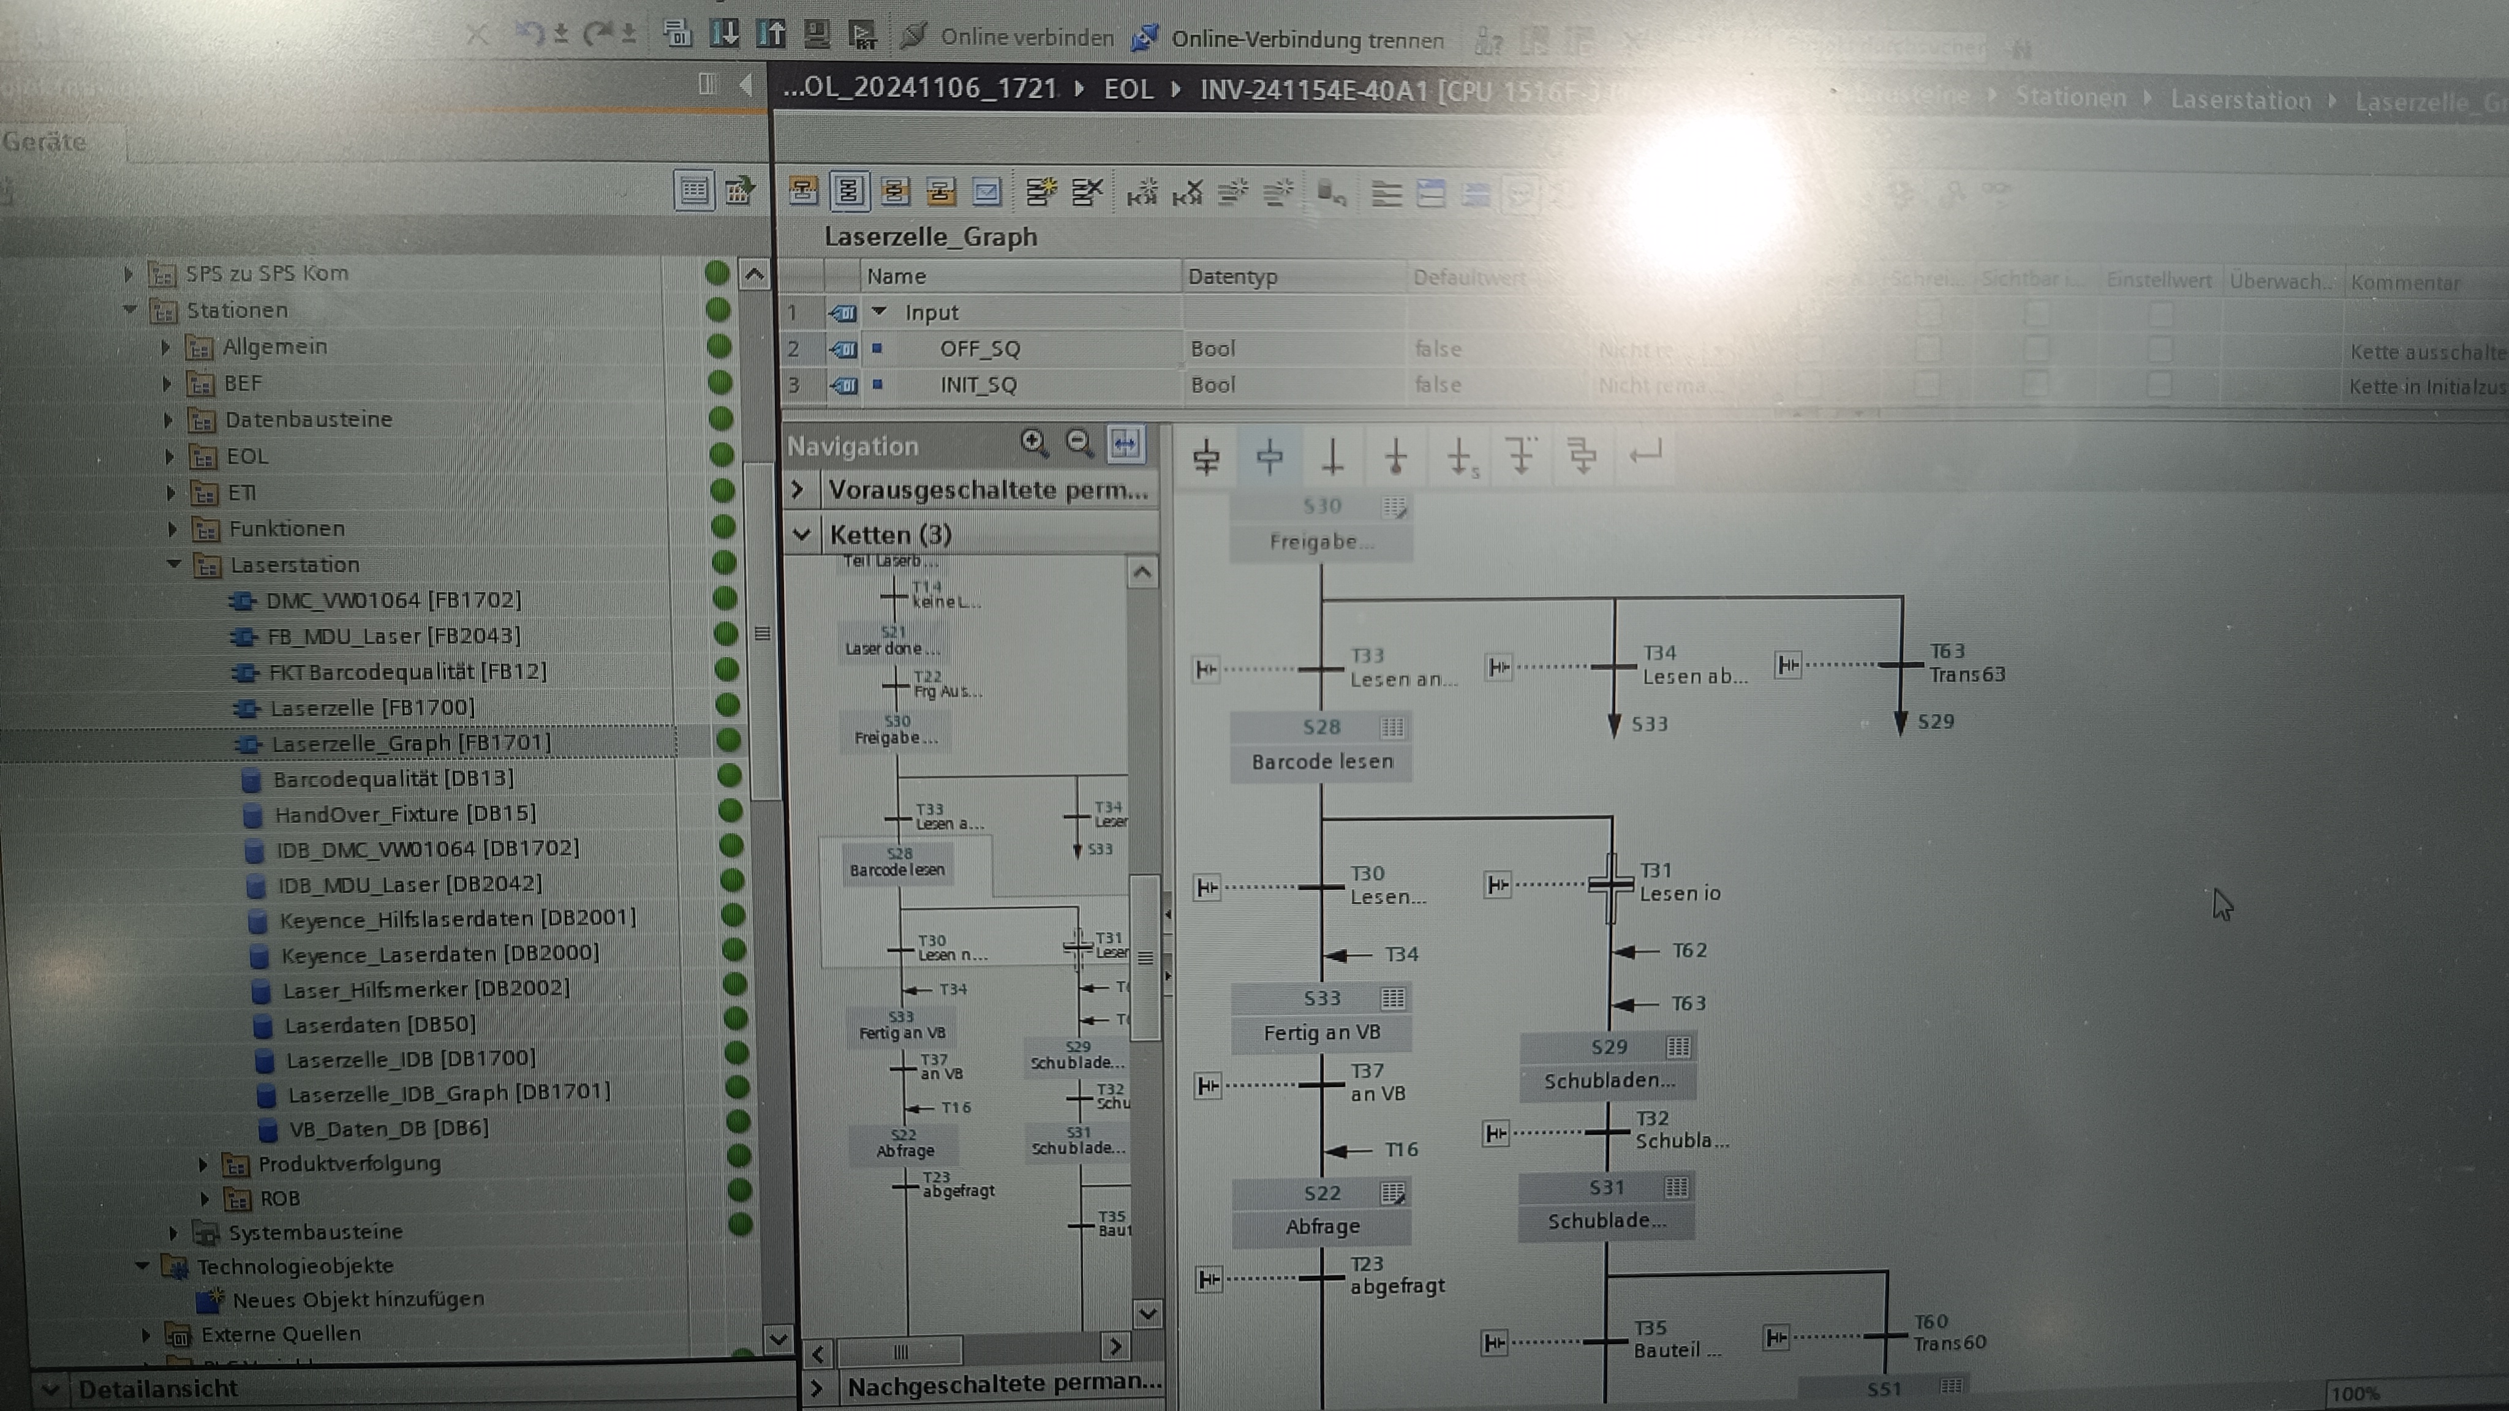The width and height of the screenshot is (2509, 1411).
Task: Click navigation pane scroll down arrow
Action: tap(1147, 1314)
